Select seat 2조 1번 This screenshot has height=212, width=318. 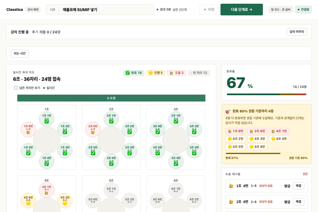coord(111,119)
